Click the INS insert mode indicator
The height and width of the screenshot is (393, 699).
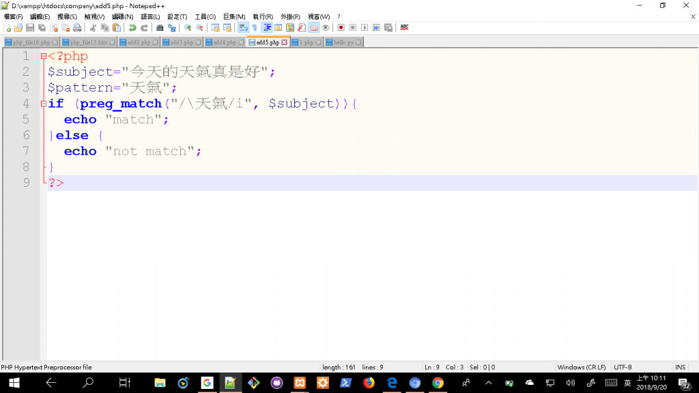click(x=681, y=367)
